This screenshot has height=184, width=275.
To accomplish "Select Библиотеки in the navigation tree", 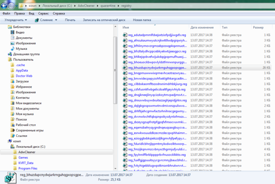I will coord(22,27).
